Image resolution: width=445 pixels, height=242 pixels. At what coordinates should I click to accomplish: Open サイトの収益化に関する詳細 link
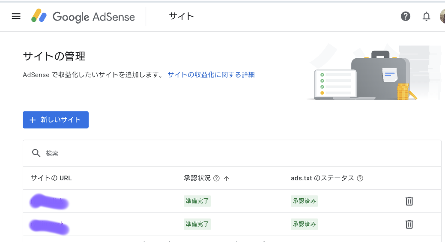point(211,75)
